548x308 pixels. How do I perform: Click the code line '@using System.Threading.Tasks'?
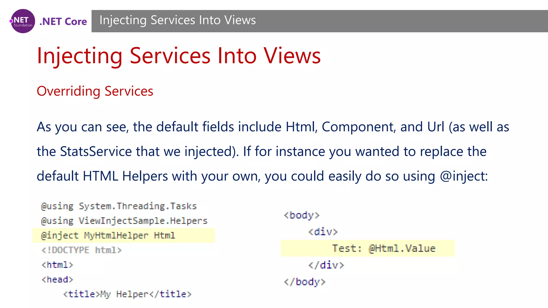pyautogui.click(x=119, y=206)
